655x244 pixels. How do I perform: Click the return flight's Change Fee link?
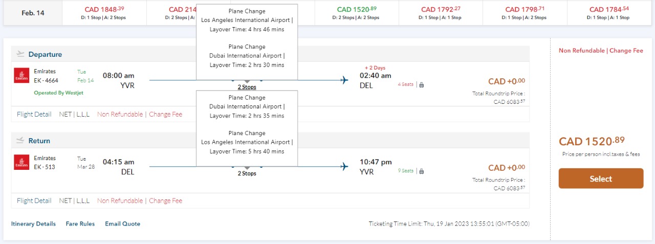[x=165, y=201]
